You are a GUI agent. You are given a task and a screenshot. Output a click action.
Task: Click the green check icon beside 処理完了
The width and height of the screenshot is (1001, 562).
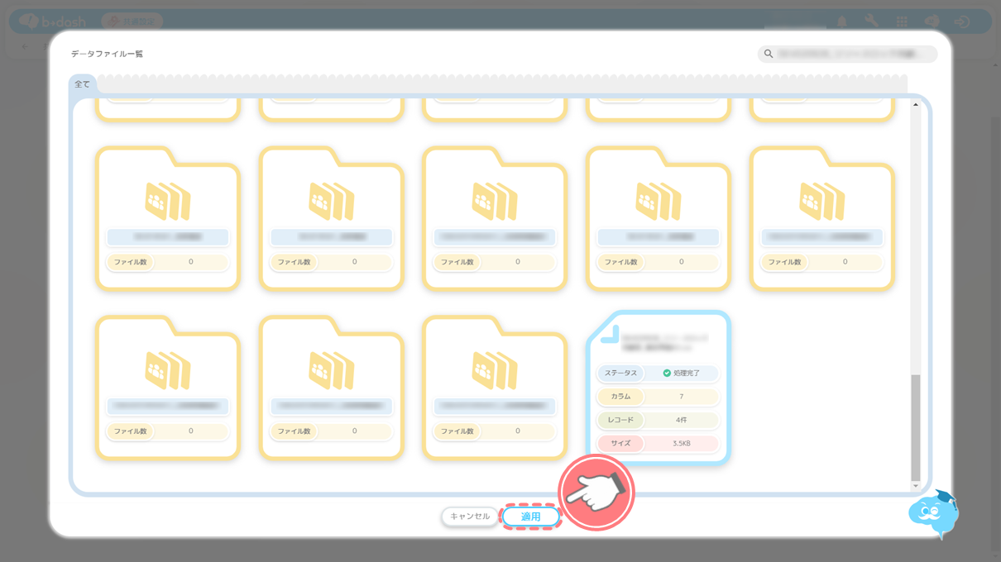coord(667,374)
